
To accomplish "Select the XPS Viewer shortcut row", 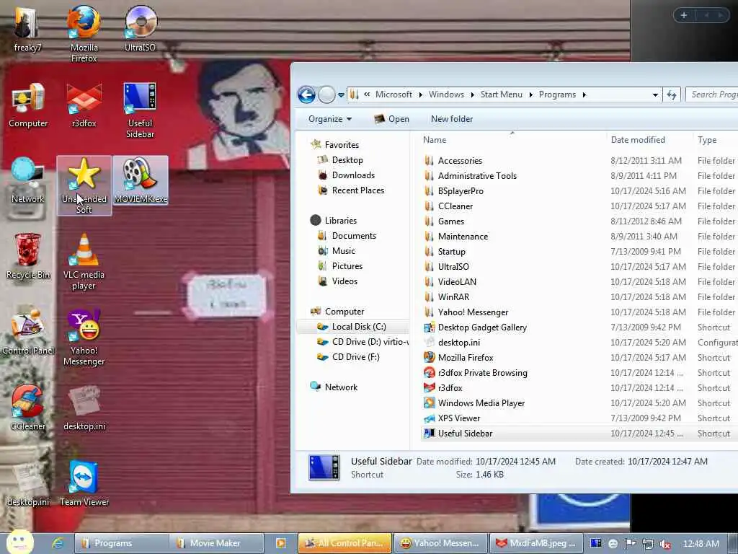I will coord(579,418).
